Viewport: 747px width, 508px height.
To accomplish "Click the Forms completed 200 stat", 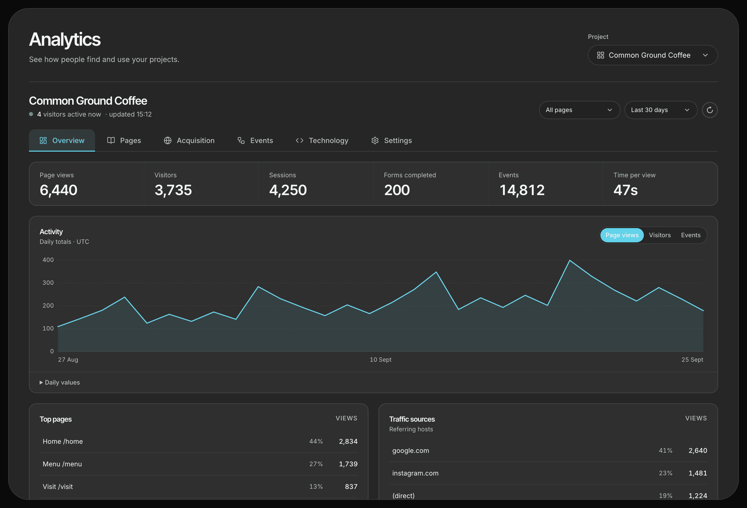I will [x=431, y=184].
